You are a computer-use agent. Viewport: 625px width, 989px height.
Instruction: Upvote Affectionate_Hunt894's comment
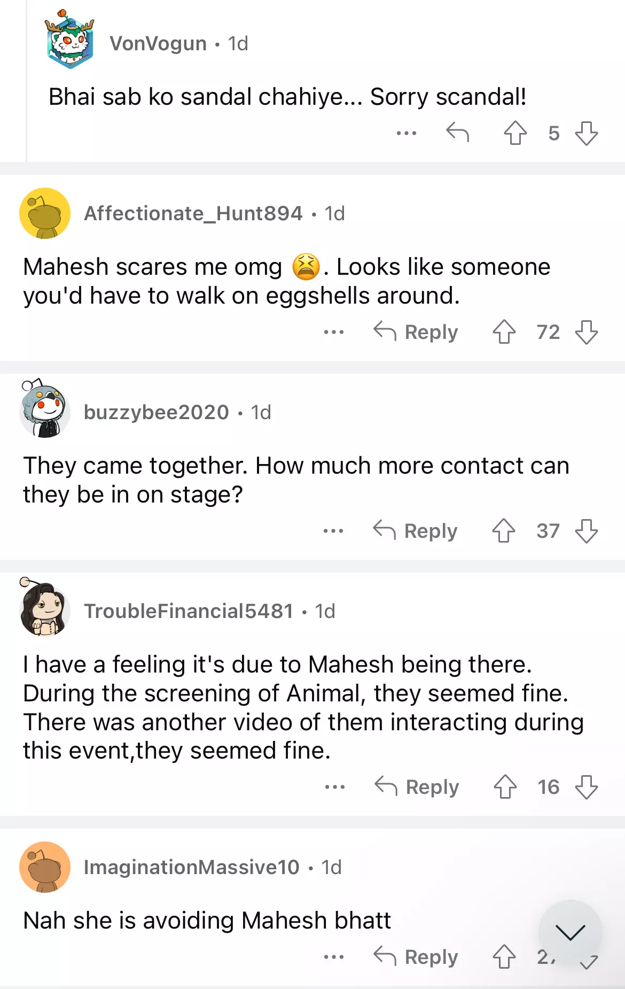tap(504, 332)
